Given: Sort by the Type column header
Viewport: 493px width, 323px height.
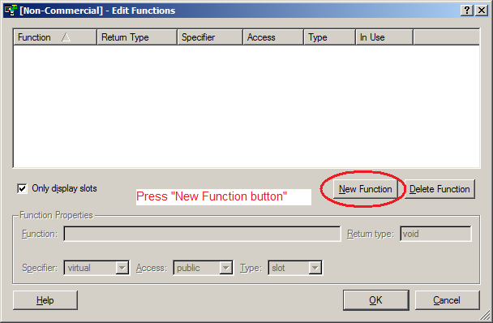Looking at the screenshot, I should tap(329, 37).
